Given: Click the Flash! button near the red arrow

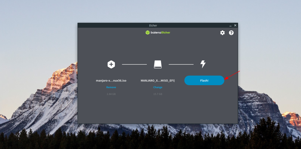Looking at the screenshot, I should click(x=204, y=80).
